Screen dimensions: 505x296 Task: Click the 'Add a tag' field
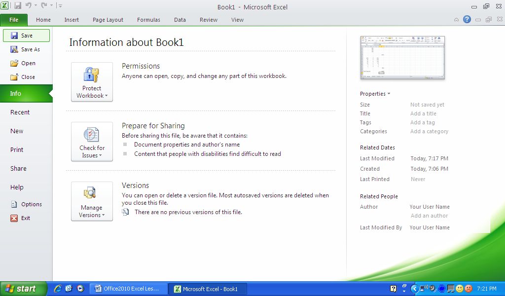pyautogui.click(x=423, y=122)
